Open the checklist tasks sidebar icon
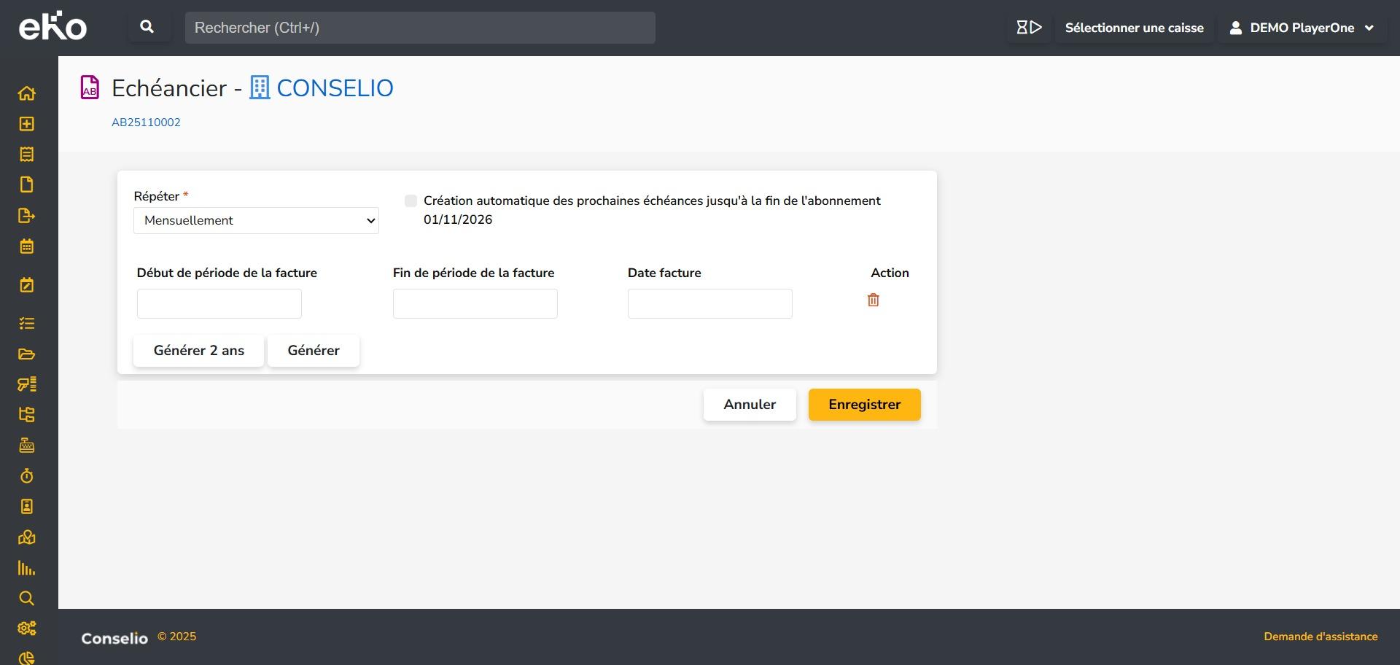 [x=26, y=324]
